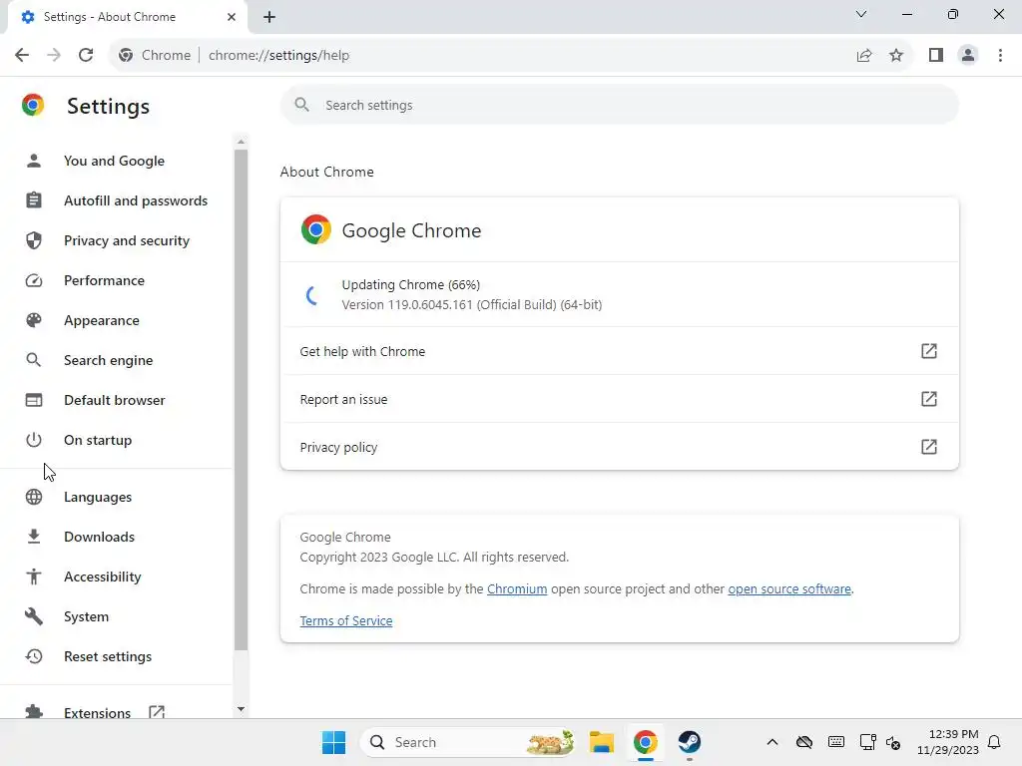This screenshot has height=766, width=1022.
Task: Click the sidebar vertical scrollbar thumb
Action: click(242, 400)
